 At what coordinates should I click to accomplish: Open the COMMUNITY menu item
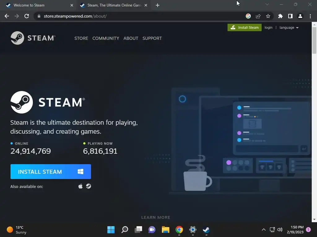(106, 38)
